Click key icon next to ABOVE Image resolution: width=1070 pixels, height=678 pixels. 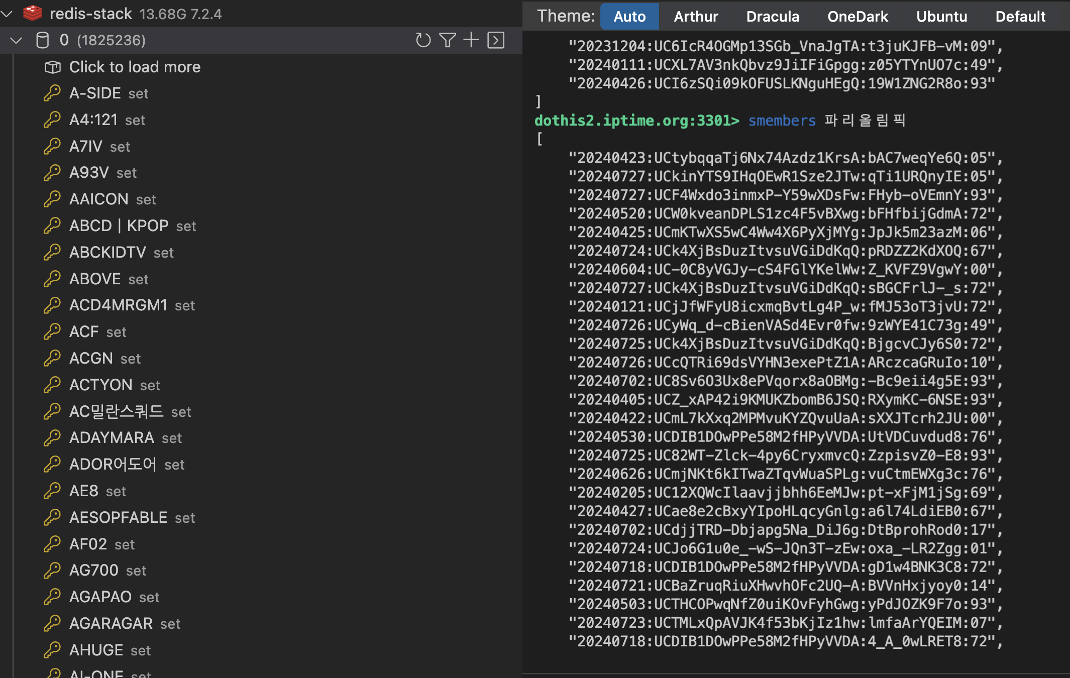[52, 279]
